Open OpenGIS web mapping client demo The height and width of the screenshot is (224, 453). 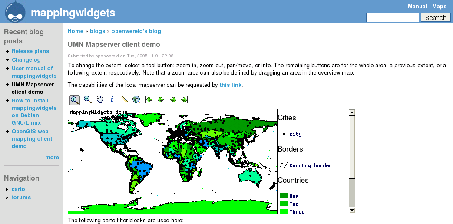[32, 139]
